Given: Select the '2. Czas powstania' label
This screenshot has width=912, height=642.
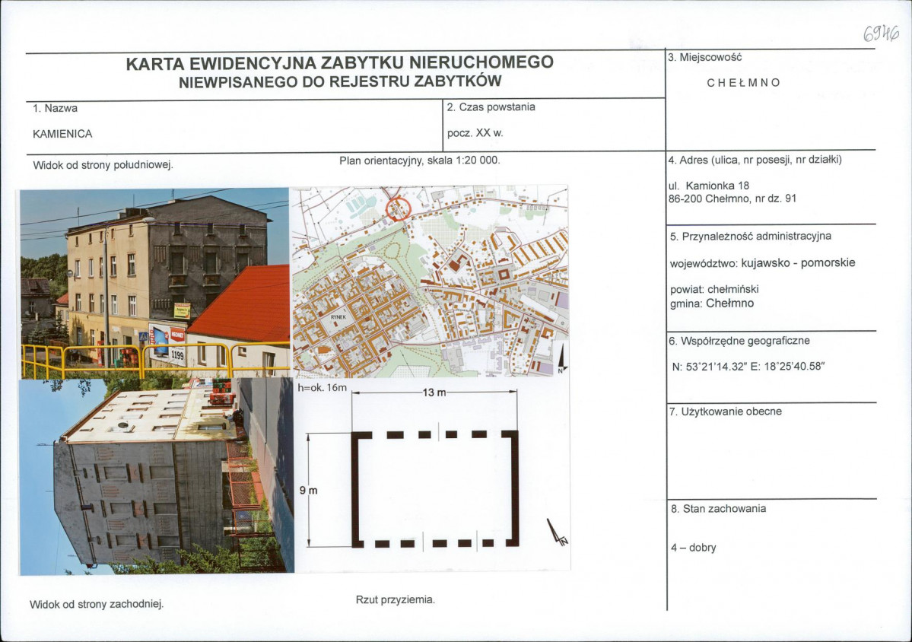Looking at the screenshot, I should 491,107.
